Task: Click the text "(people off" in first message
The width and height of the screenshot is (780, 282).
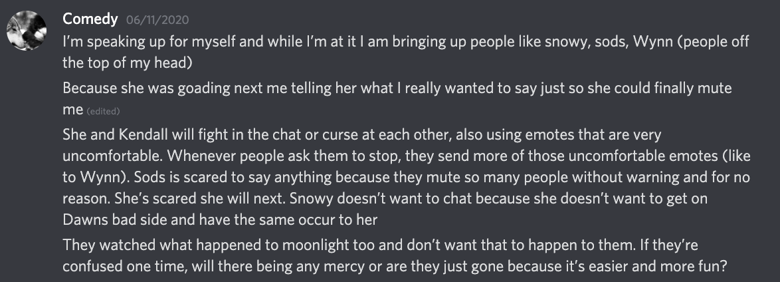Action: point(714,42)
